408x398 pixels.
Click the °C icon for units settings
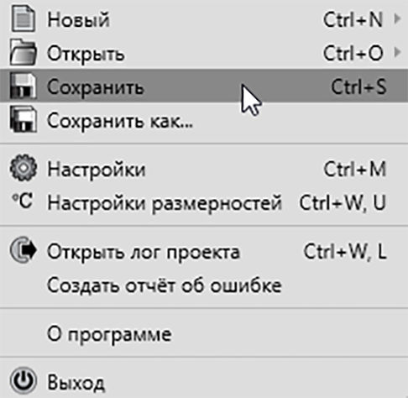23,201
